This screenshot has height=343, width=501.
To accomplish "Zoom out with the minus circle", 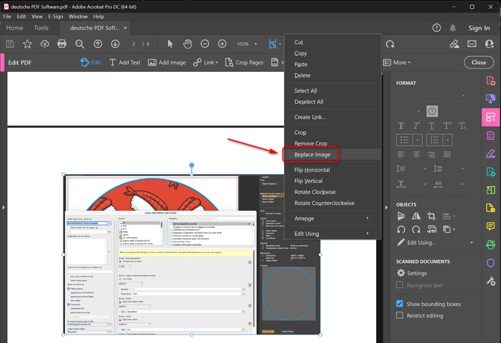I will point(205,44).
